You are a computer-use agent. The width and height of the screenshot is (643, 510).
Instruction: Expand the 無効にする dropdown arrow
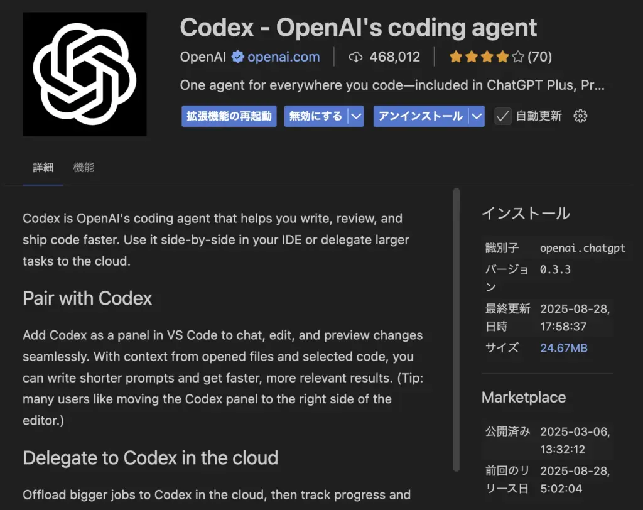[x=356, y=116]
